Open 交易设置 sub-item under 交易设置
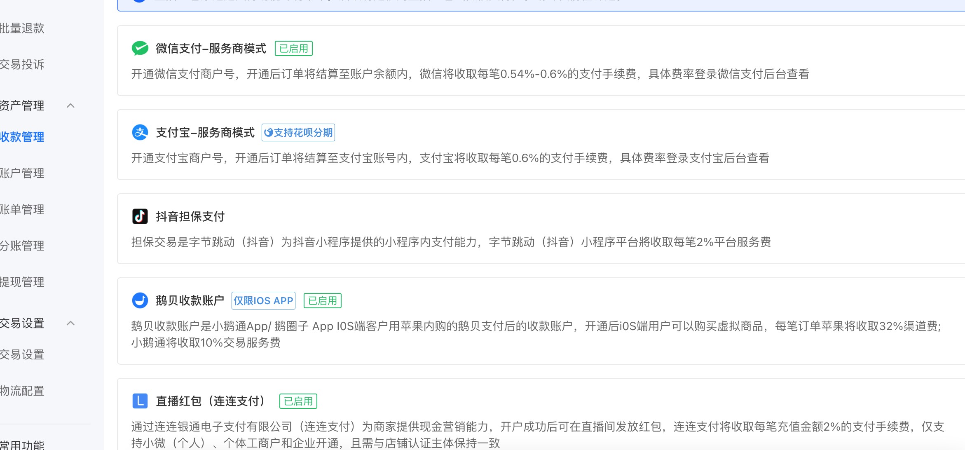Screen dimensions: 965x450 (22, 354)
